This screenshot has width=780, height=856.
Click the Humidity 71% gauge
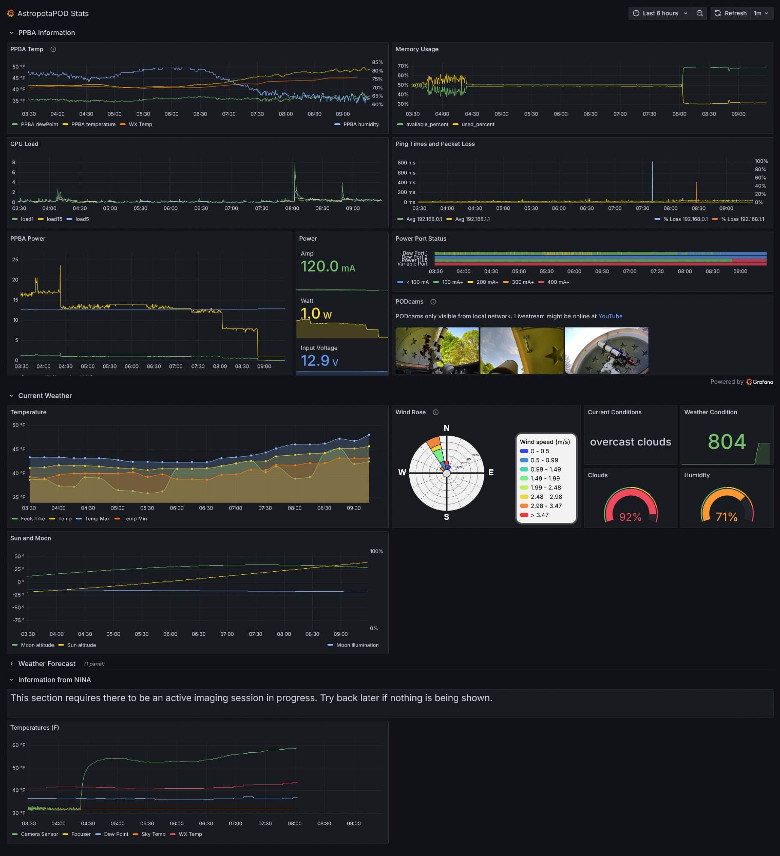point(727,504)
